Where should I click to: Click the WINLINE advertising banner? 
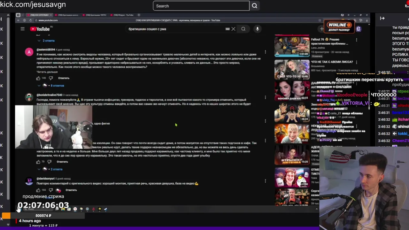339,27
